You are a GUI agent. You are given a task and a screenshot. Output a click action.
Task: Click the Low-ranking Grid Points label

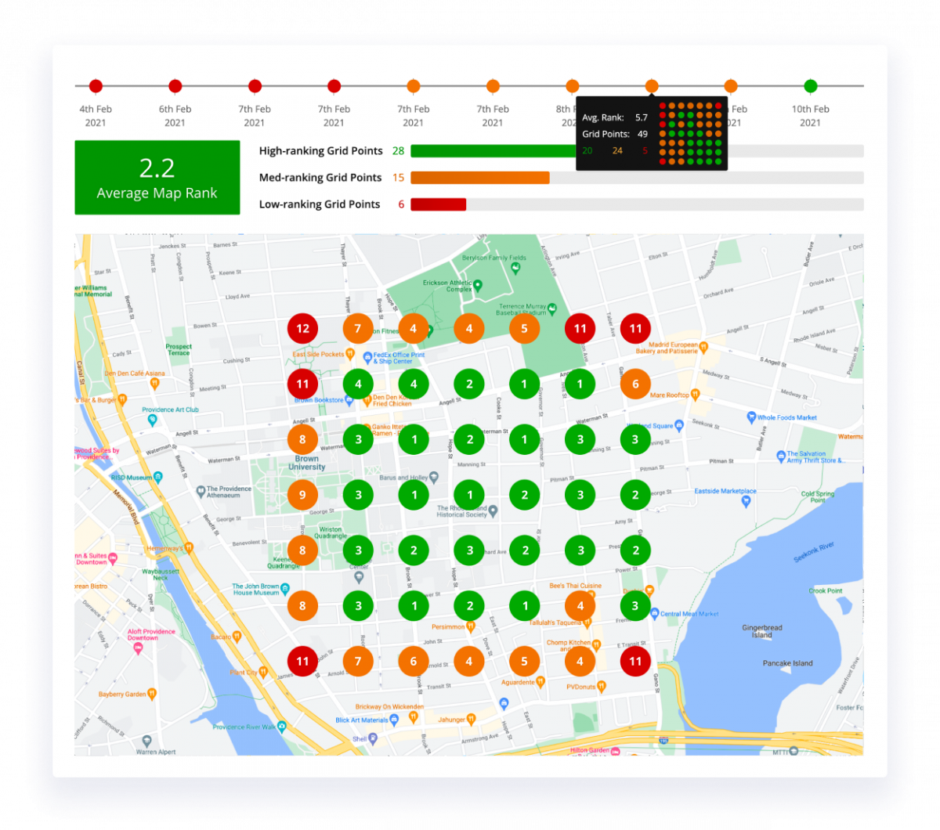[320, 204]
